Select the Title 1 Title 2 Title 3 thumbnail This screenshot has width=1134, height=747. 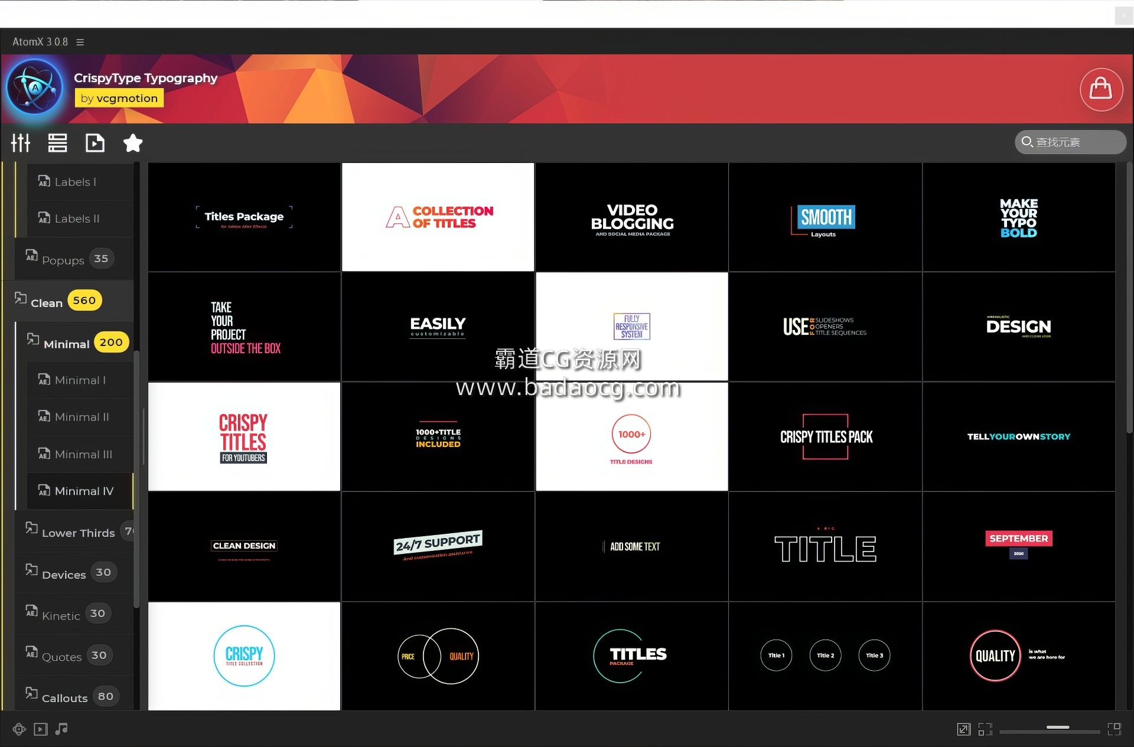point(825,656)
